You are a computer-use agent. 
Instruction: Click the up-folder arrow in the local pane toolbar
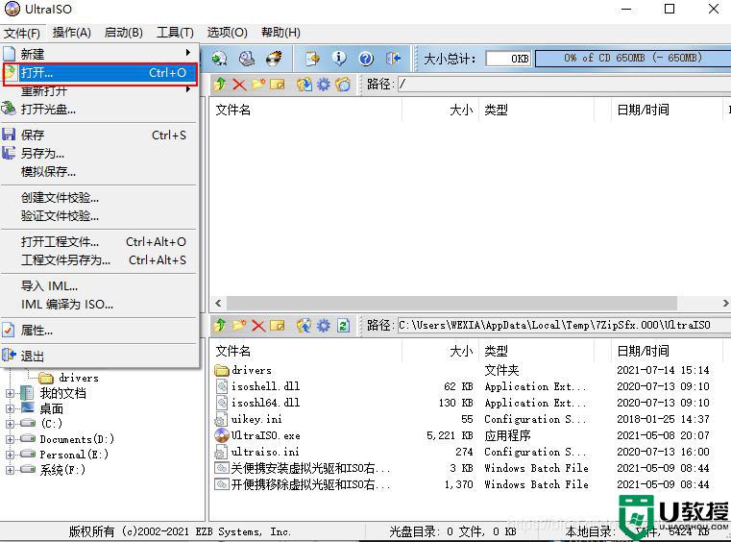click(220, 325)
